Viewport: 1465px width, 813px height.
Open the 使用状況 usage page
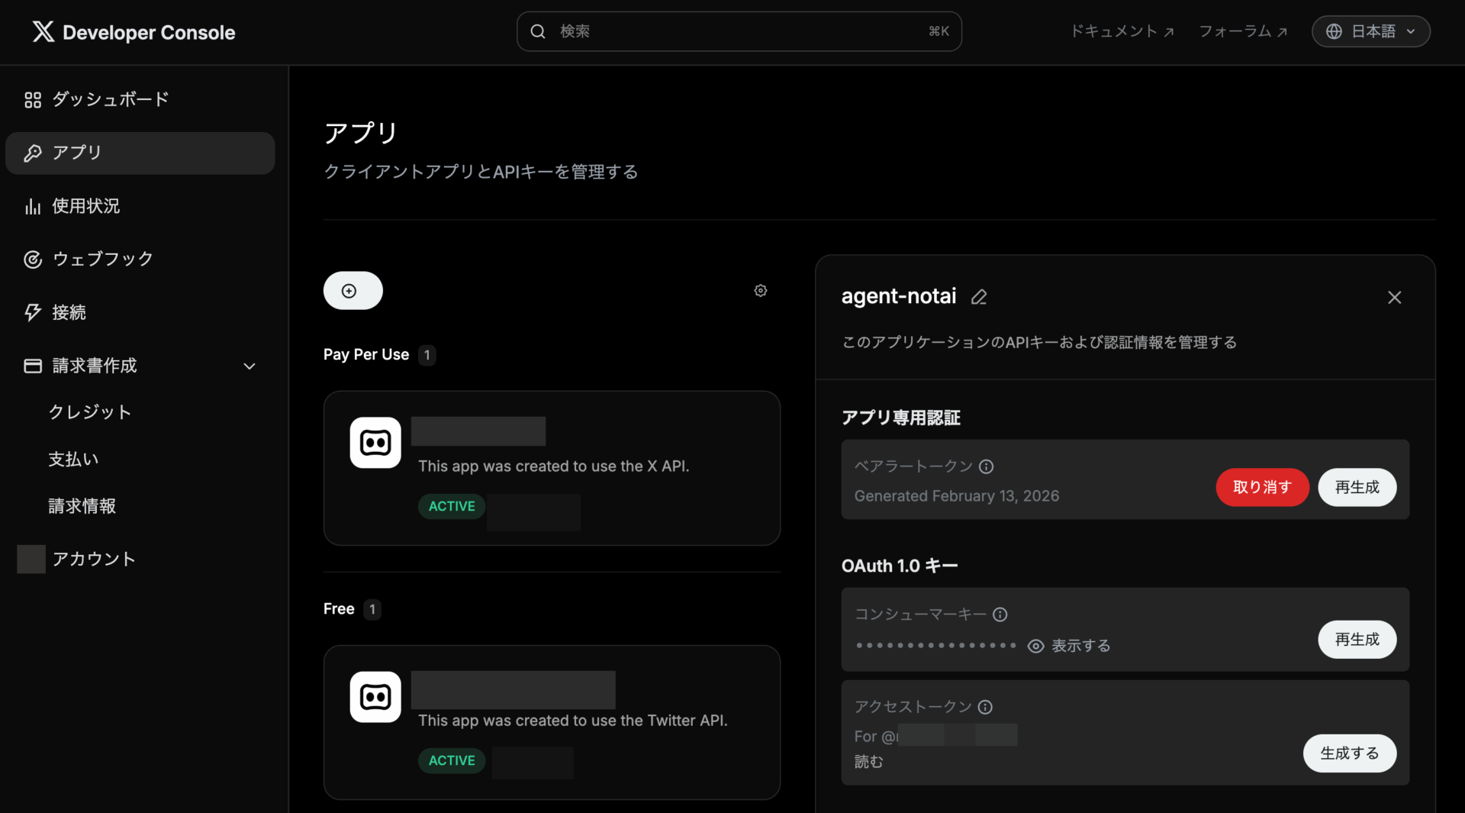point(85,205)
